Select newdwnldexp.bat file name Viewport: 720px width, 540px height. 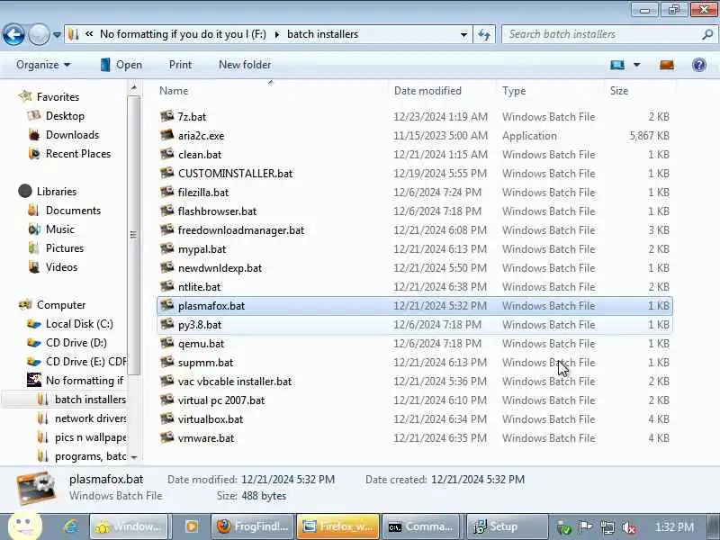(220, 267)
